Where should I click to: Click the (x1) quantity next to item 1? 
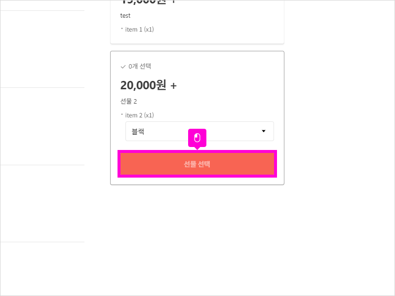[149, 30]
